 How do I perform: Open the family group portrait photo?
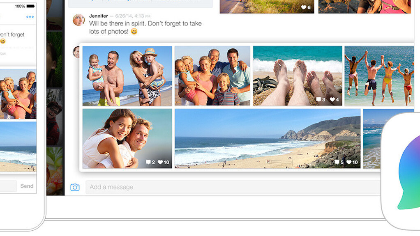click(x=212, y=76)
